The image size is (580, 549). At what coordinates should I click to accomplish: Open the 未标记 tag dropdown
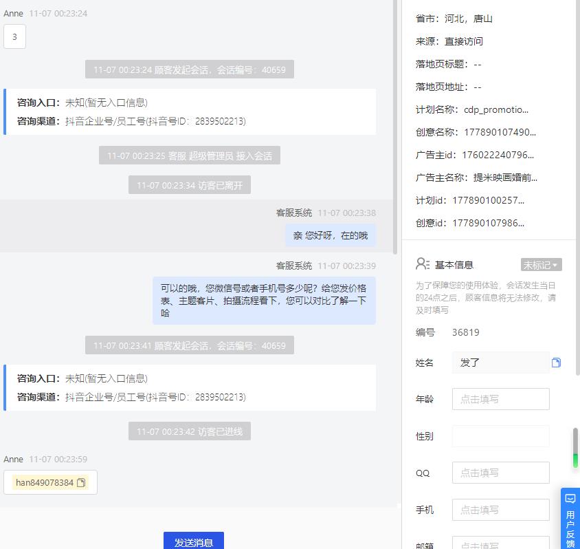[541, 265]
